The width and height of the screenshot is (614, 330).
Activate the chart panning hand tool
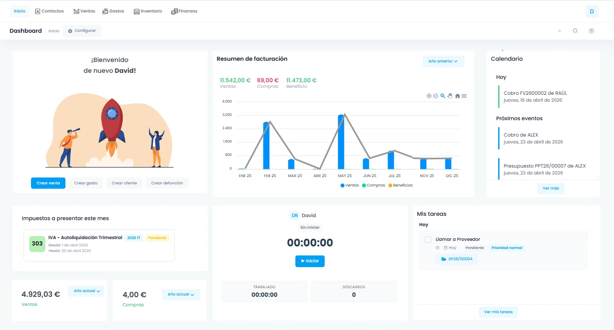[450, 96]
